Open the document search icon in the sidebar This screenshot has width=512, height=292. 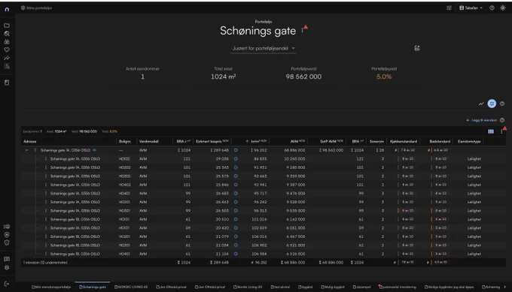click(x=7, y=66)
